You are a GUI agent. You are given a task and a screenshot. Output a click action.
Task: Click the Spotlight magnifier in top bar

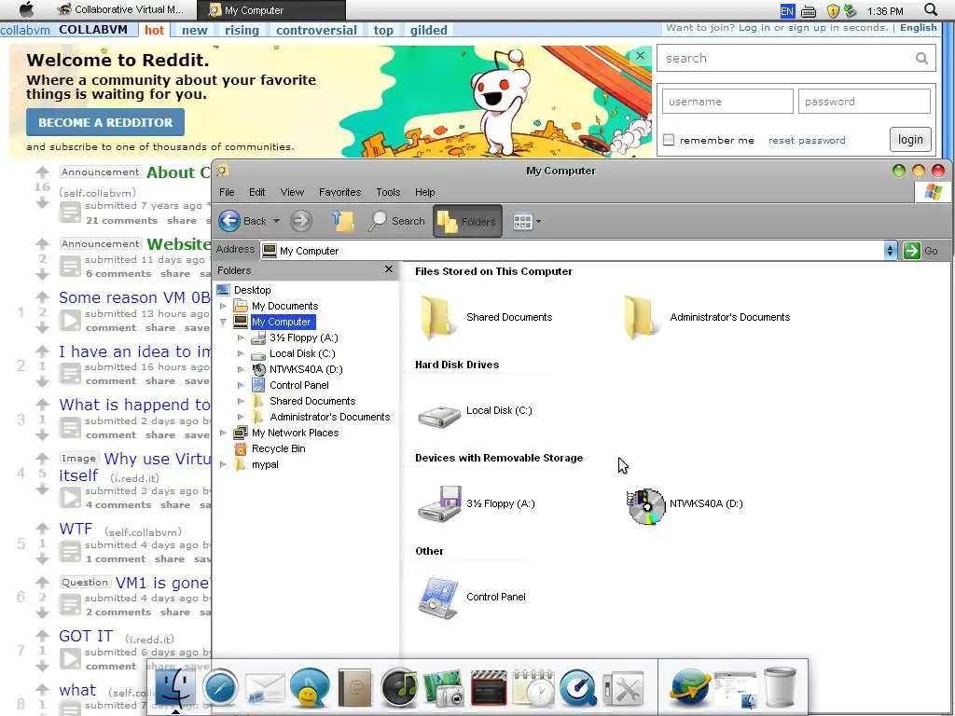[931, 9]
